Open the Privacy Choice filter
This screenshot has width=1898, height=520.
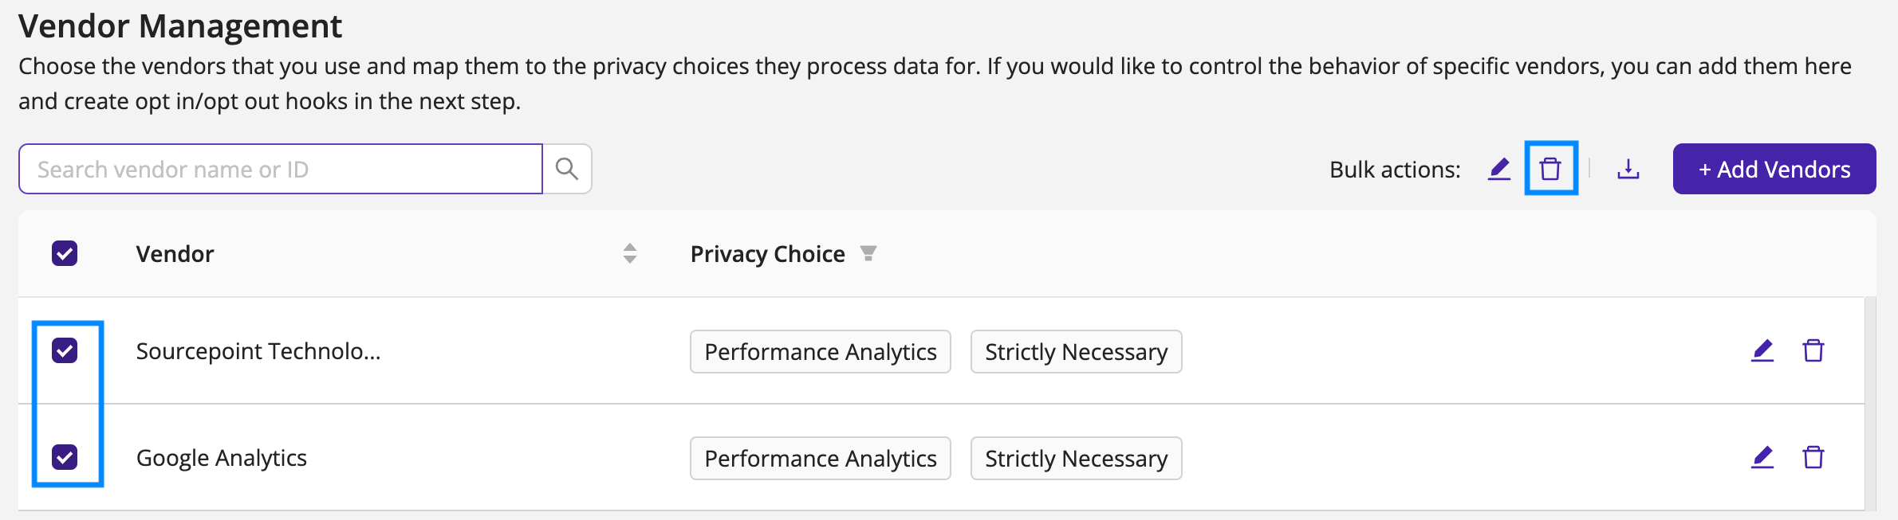[x=868, y=253]
